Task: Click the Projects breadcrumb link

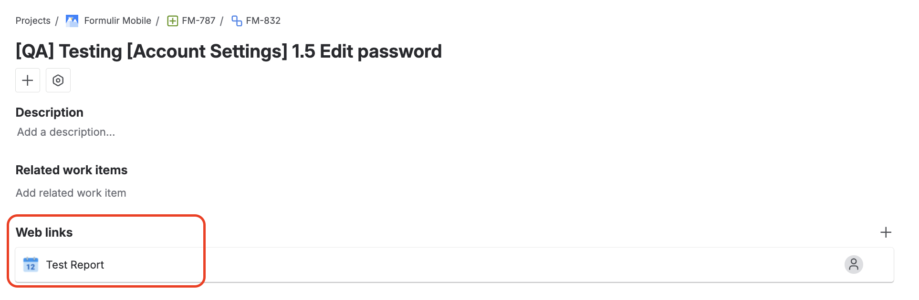Action: pos(33,20)
